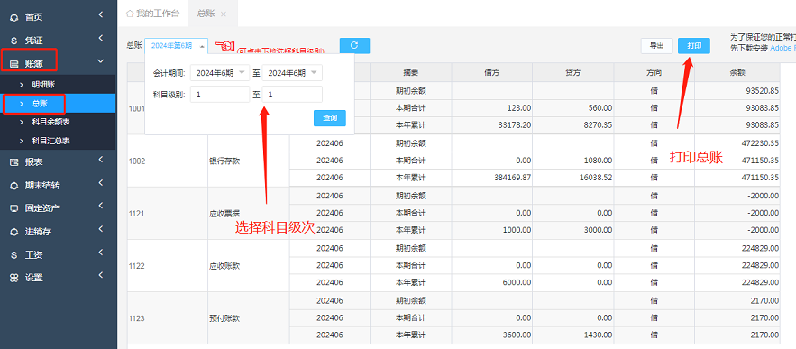This screenshot has height=349, width=796.
Task: Click the 设置 settings icon in sidebar
Action: [x=14, y=278]
